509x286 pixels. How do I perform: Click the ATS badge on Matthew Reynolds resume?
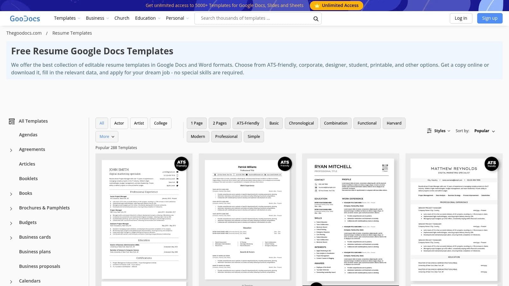[x=492, y=163]
